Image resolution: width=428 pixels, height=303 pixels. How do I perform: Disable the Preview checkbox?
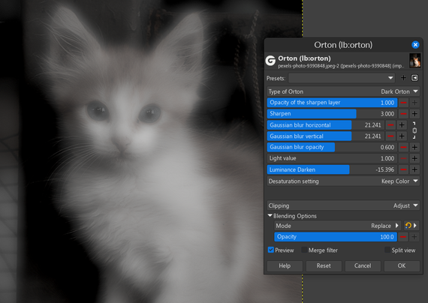pyautogui.click(x=271, y=250)
